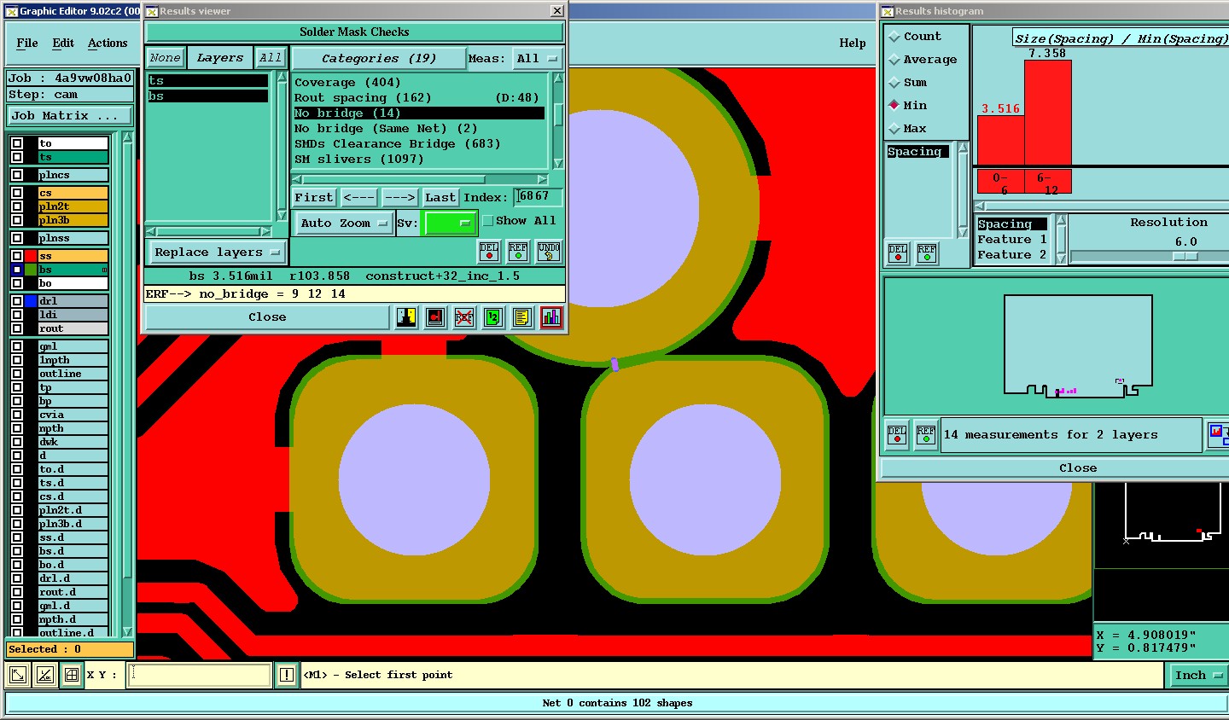Image resolution: width=1229 pixels, height=720 pixels.
Task: Click red dot measurement icon beside Close
Action: click(x=435, y=317)
